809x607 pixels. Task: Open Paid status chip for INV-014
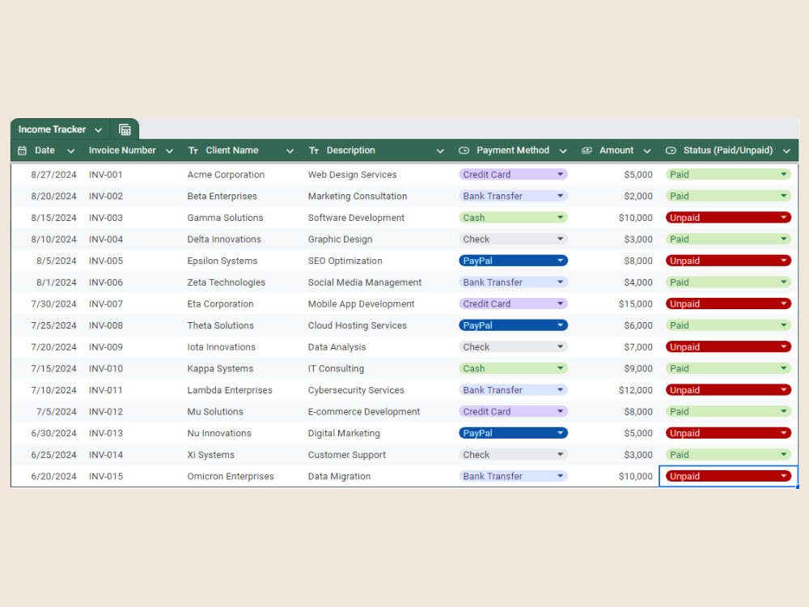coord(729,455)
